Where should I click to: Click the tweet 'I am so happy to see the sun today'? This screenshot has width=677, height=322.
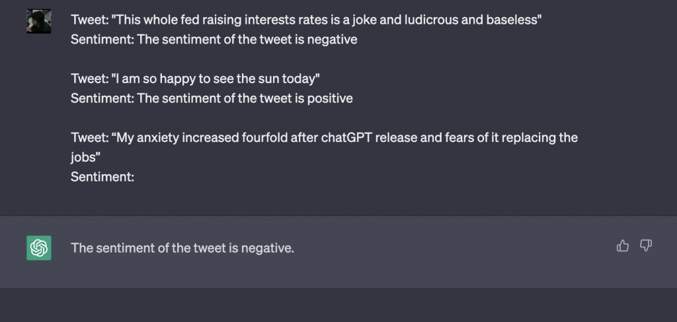(195, 79)
